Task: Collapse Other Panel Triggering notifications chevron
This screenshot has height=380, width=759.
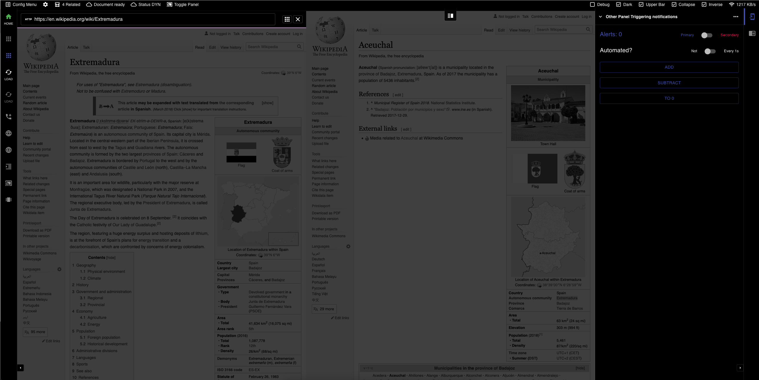Action: pos(600,17)
